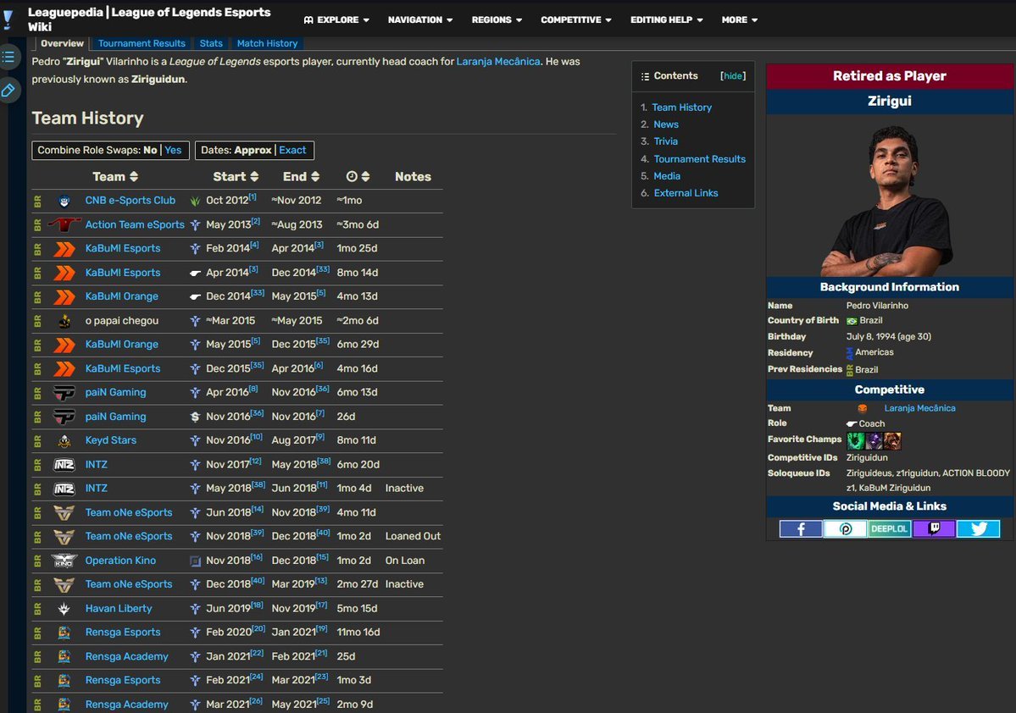Click the third favorite champion icon
This screenshot has height=713, width=1016.
(892, 441)
